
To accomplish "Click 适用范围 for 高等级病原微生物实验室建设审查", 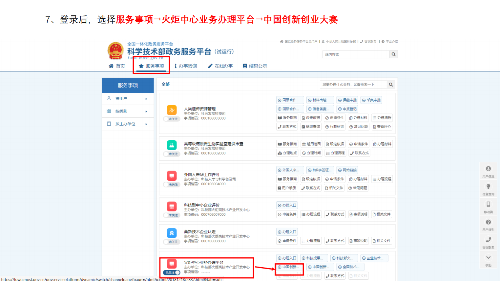I will (311, 144).
